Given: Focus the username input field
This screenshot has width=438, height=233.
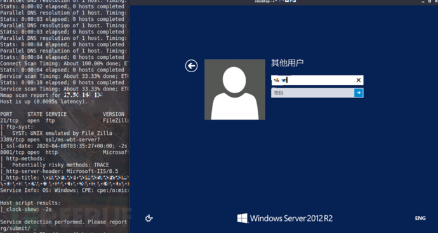Looking at the screenshot, I should coord(317,80).
